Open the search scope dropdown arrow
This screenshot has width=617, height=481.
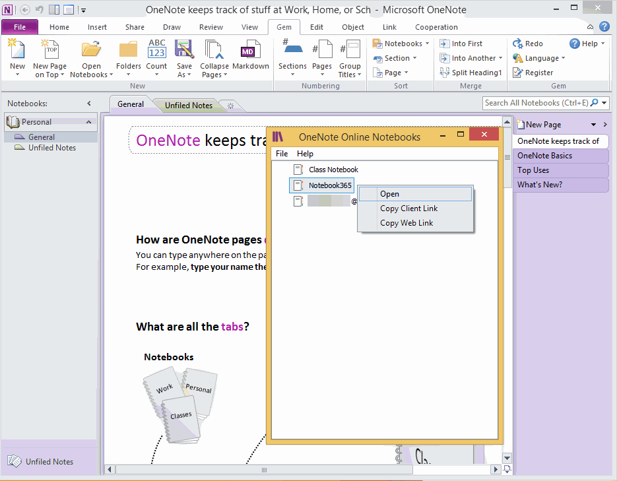click(604, 103)
